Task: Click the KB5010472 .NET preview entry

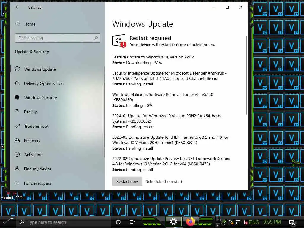Action: coord(171,161)
